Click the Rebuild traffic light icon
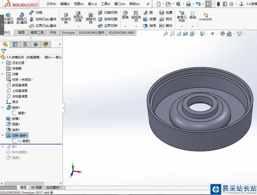The image size is (257, 195). [218, 4]
